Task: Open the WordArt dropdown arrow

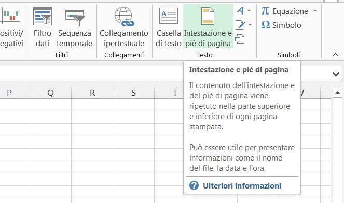Action: [249, 10]
